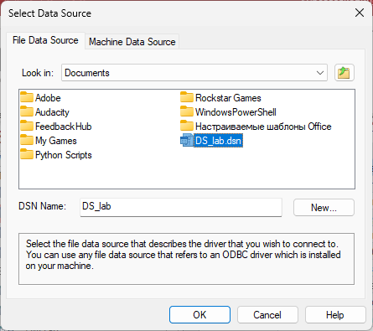This screenshot has width=373, height=331.
Task: Select the FeedbackHub folder icon
Action: pyautogui.click(x=27, y=126)
